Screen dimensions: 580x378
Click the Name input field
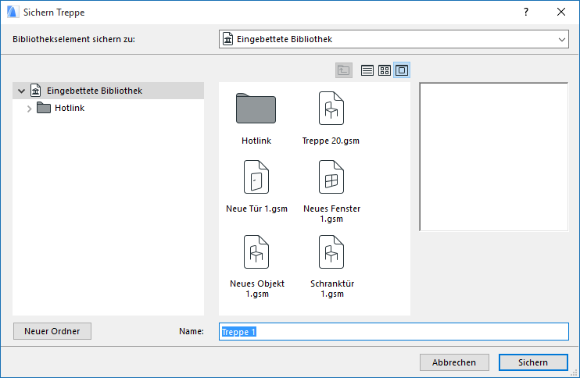394,331
